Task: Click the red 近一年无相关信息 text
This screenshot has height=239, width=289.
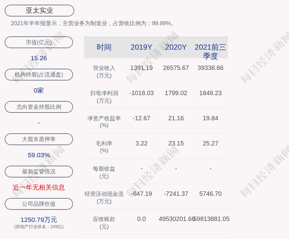Action: point(39,187)
